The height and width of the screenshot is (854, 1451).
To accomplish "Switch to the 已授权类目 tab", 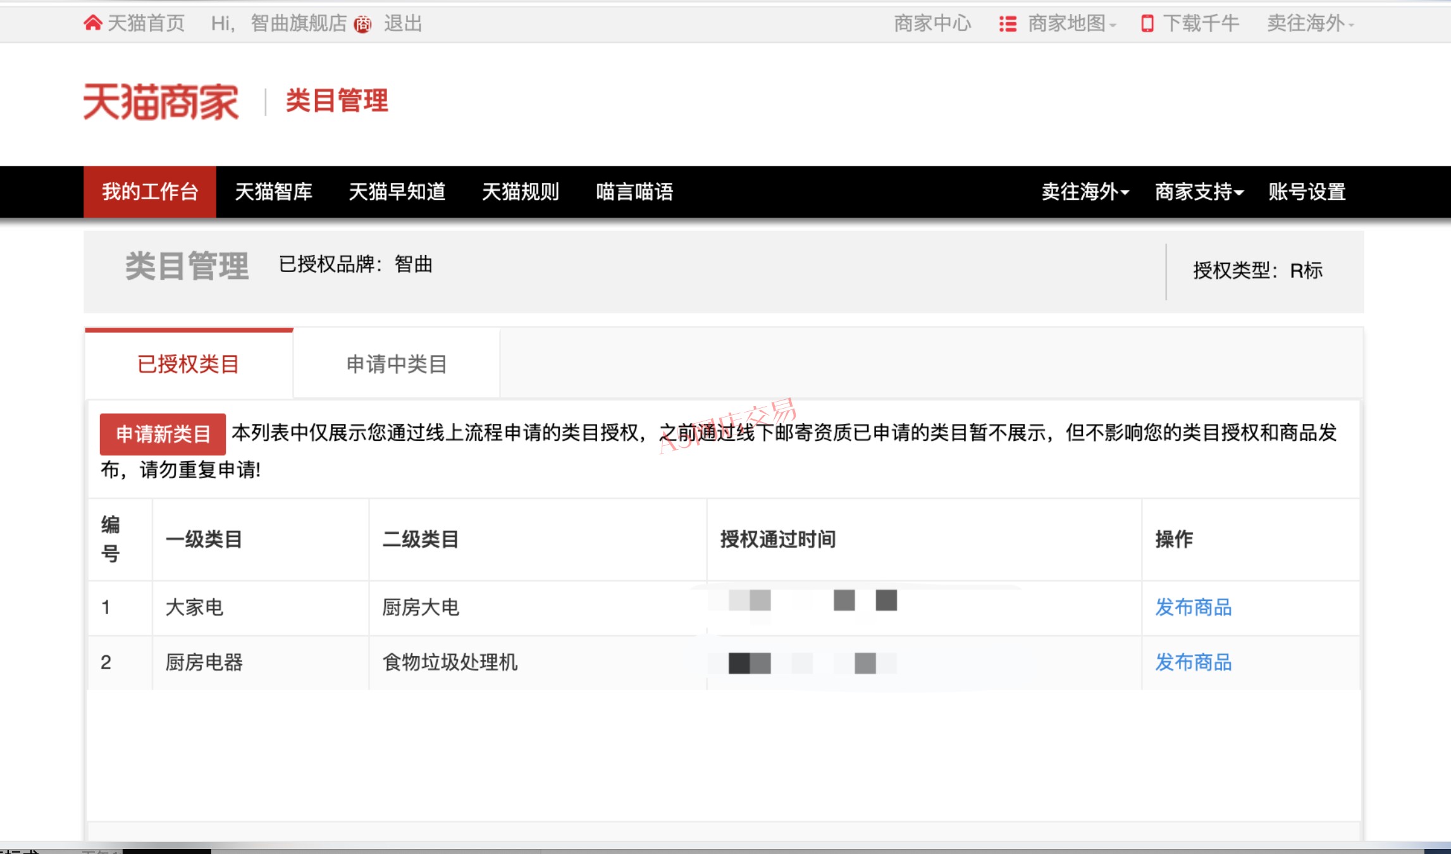I will [x=188, y=364].
